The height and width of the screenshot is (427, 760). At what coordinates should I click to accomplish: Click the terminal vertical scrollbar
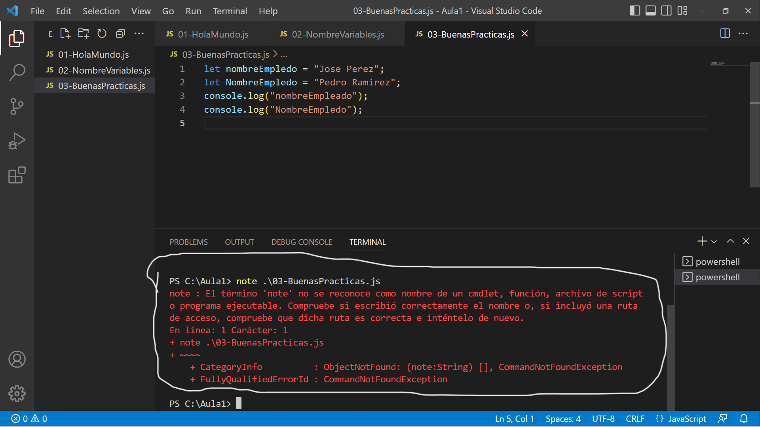coord(671,358)
